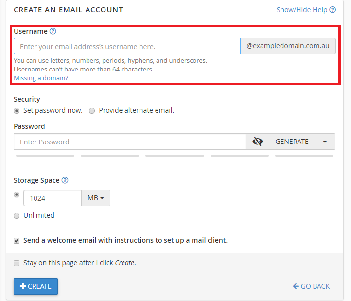Toggle password visibility with the eye-slash icon

point(258,142)
